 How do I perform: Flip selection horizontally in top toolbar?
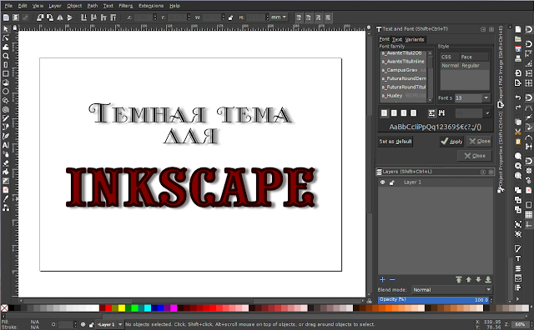(60, 17)
